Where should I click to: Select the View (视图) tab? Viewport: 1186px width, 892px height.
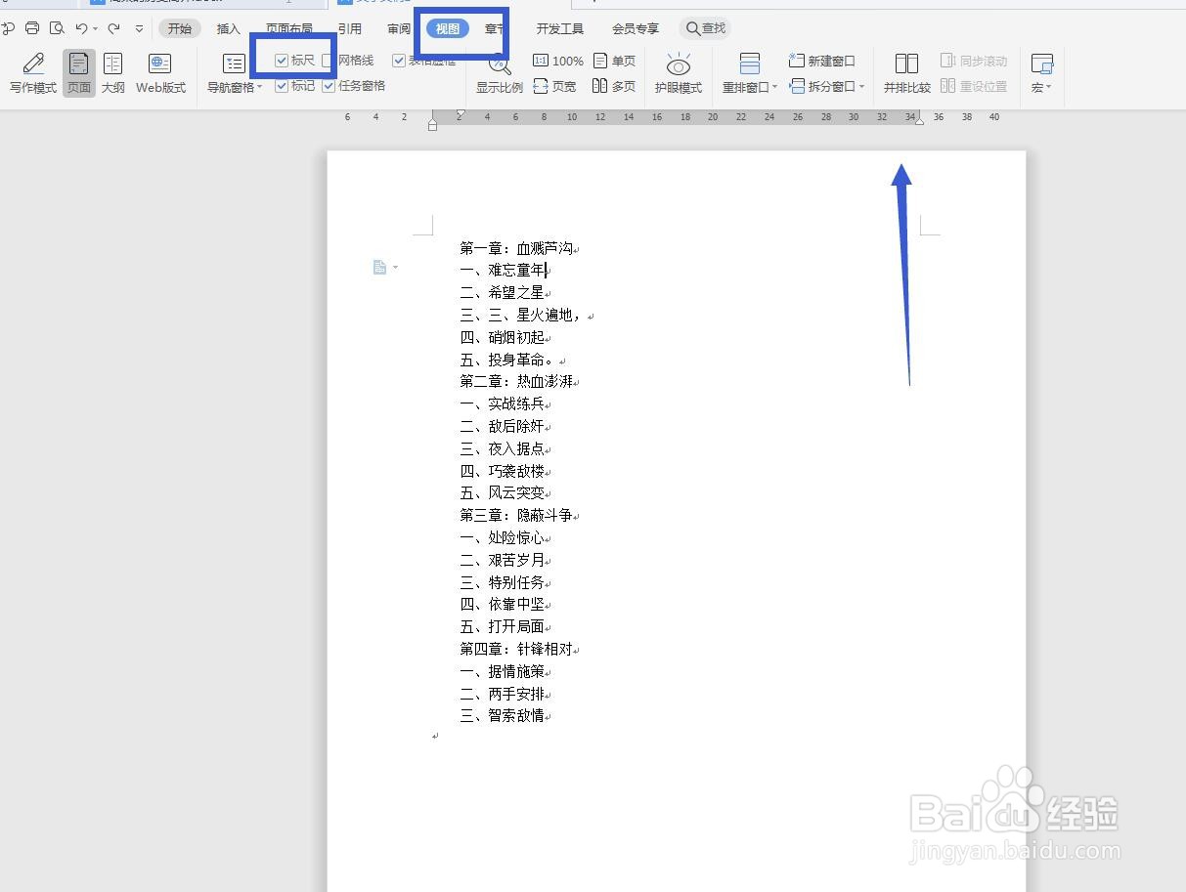[448, 28]
